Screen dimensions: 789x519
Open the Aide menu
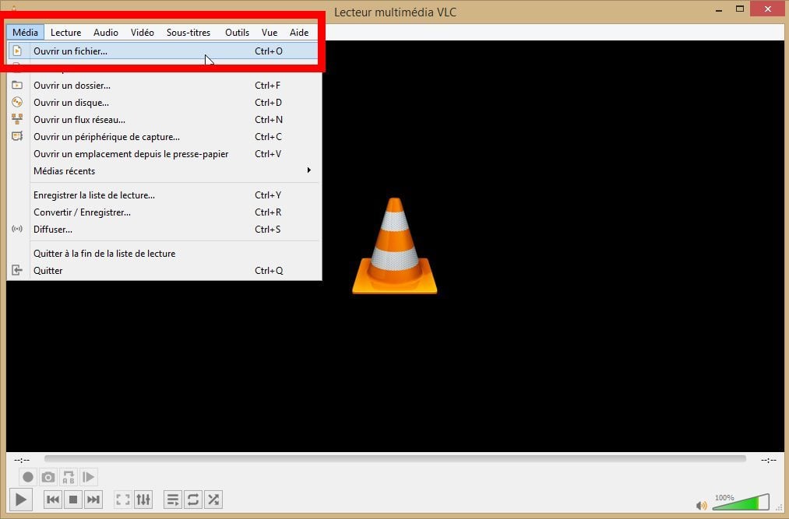[x=299, y=32]
